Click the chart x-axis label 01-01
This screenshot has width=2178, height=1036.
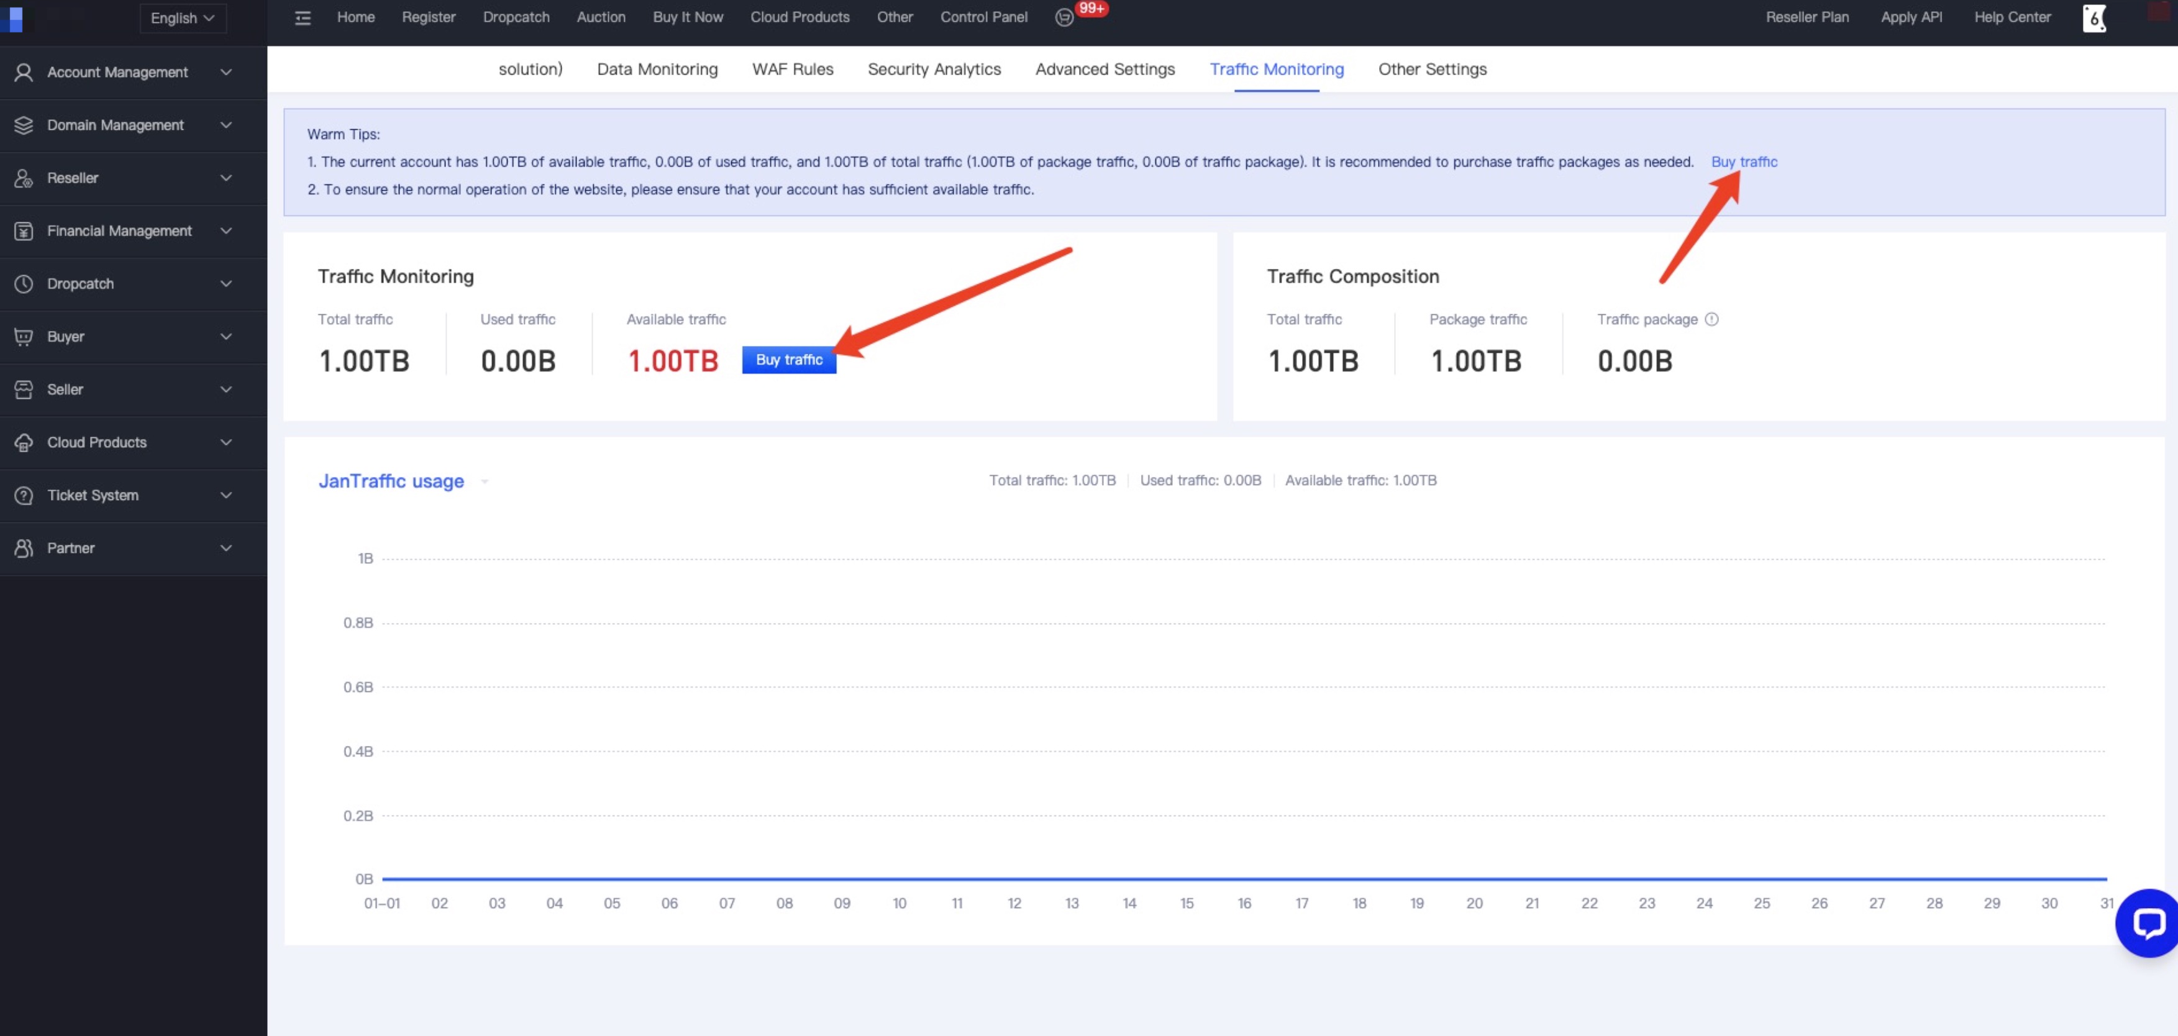tap(381, 903)
